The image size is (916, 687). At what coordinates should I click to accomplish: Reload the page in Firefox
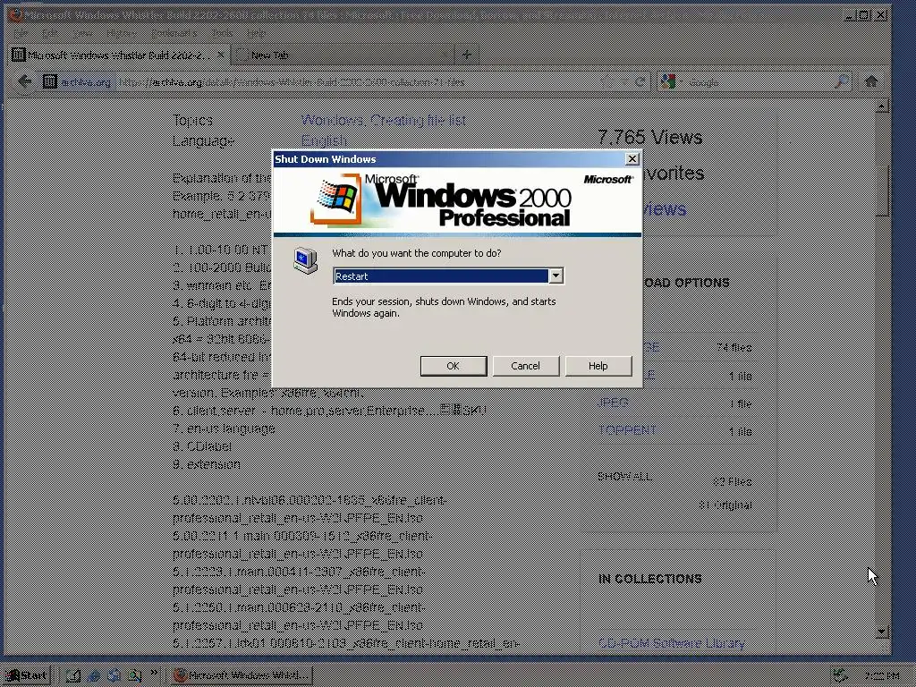click(640, 81)
